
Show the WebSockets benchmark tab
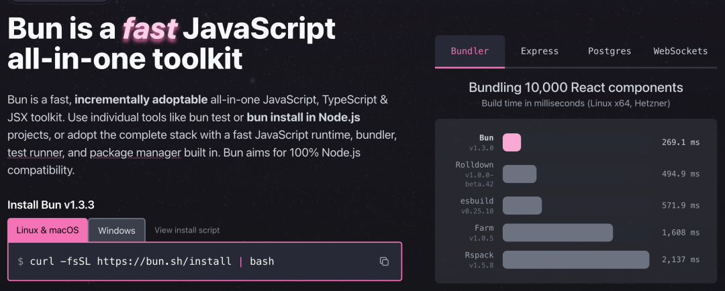click(680, 51)
